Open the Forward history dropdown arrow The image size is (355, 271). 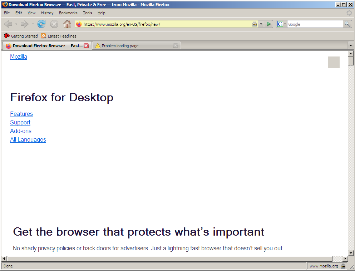point(33,24)
